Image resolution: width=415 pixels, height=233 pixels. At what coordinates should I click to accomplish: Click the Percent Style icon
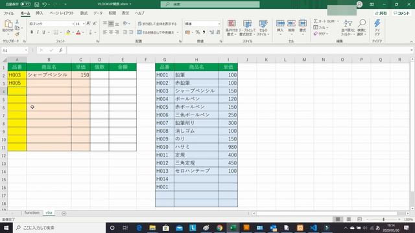pos(198,32)
